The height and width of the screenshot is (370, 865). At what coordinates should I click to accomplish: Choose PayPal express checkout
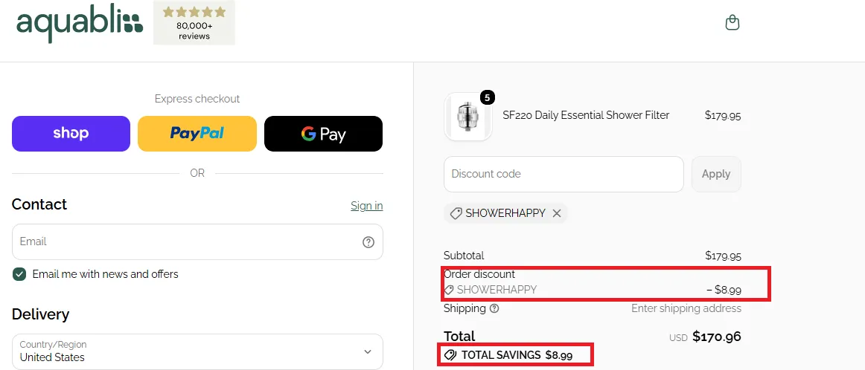pyautogui.click(x=197, y=133)
